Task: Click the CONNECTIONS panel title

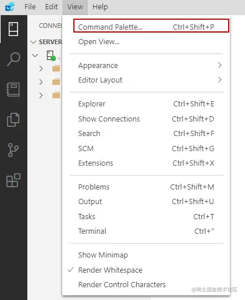Action: 51,26
